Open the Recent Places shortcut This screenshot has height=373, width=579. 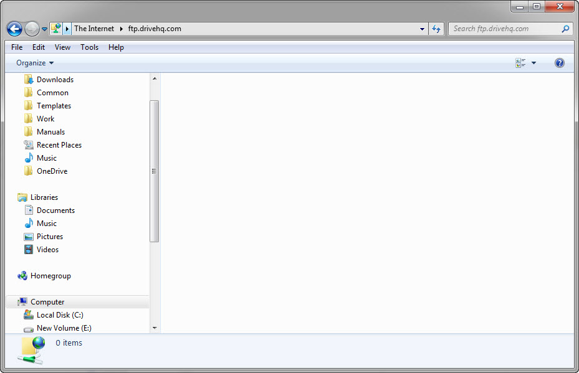tap(59, 145)
